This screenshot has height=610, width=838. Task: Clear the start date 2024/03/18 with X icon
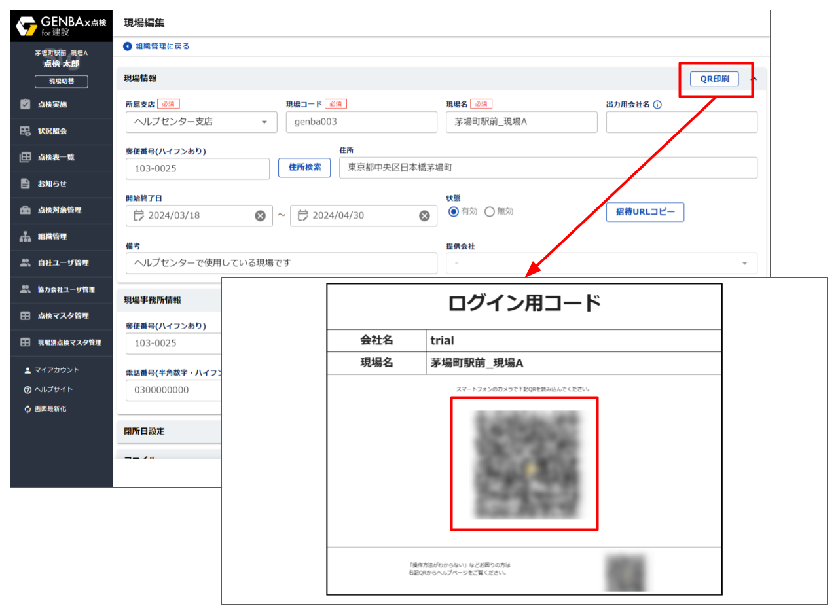[x=260, y=216]
